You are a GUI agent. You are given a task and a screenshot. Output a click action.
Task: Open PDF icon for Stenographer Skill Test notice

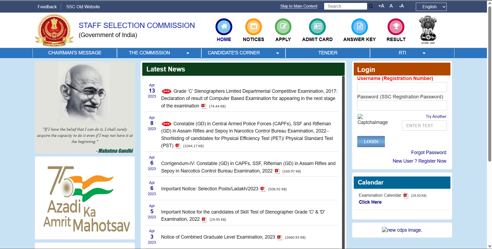[204, 220]
